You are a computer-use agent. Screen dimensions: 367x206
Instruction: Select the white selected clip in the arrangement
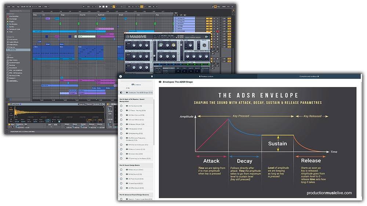coord(87,37)
